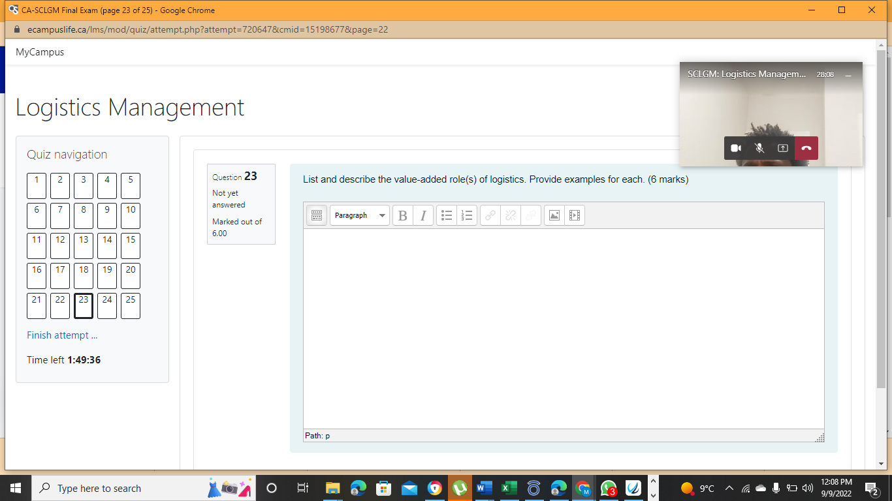
Task: Minimize the meeting overlay window
Action: [x=848, y=75]
